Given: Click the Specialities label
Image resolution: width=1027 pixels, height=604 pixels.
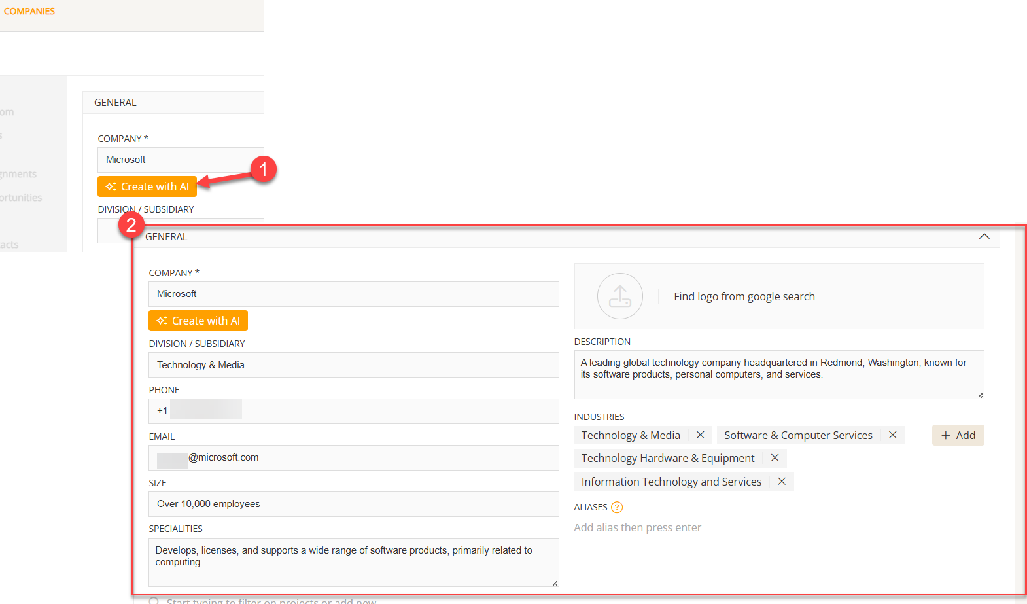Looking at the screenshot, I should tap(176, 529).
